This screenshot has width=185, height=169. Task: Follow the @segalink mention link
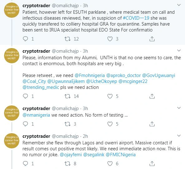click(x=94, y=155)
